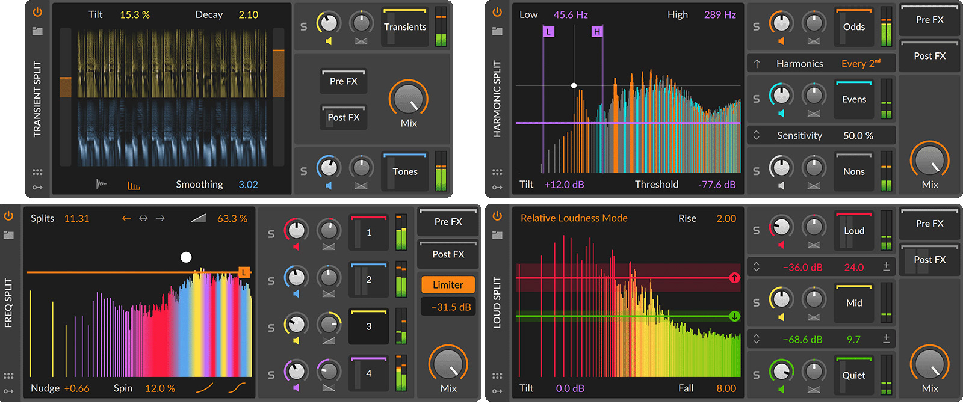
Task: Solo the Nons channel
Action: [x=756, y=171]
